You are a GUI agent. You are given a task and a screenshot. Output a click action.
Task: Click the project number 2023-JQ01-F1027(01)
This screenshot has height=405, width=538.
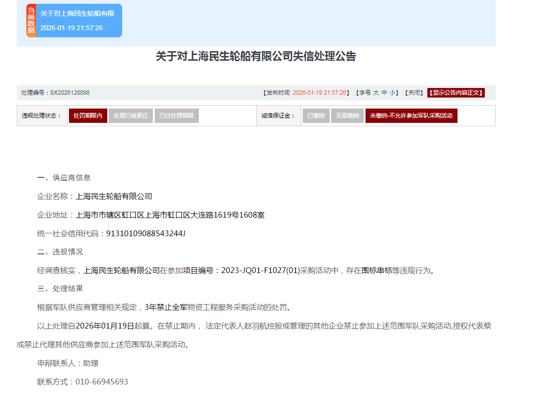click(260, 271)
